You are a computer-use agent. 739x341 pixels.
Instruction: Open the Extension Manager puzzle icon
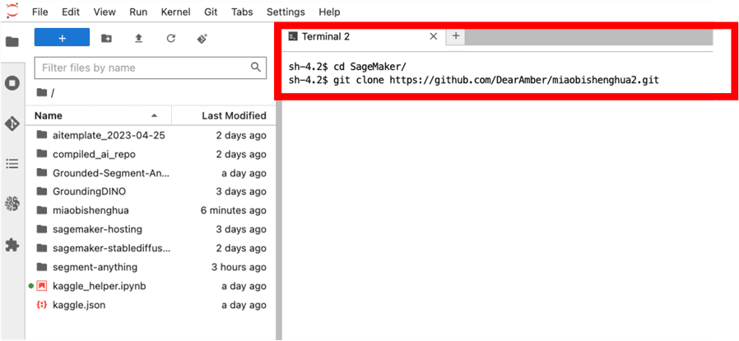pos(12,245)
